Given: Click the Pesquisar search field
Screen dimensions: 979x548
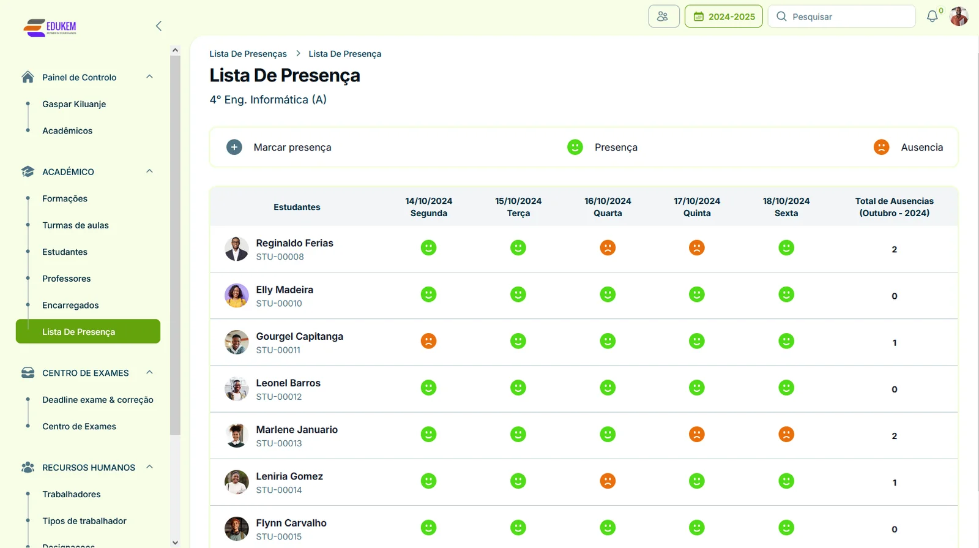Looking at the screenshot, I should 847,17.
